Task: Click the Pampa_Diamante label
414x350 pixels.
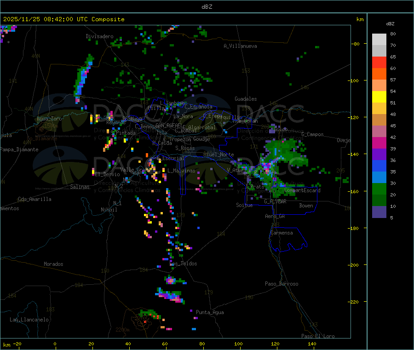Action: click(19, 149)
